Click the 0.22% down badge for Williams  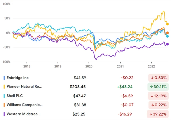tap(158, 105)
